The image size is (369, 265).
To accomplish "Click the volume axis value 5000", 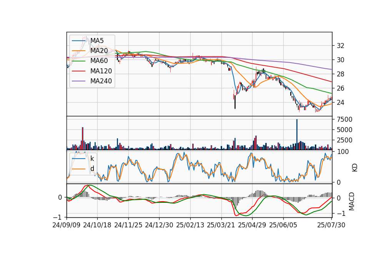I will pyautogui.click(x=344, y=130).
